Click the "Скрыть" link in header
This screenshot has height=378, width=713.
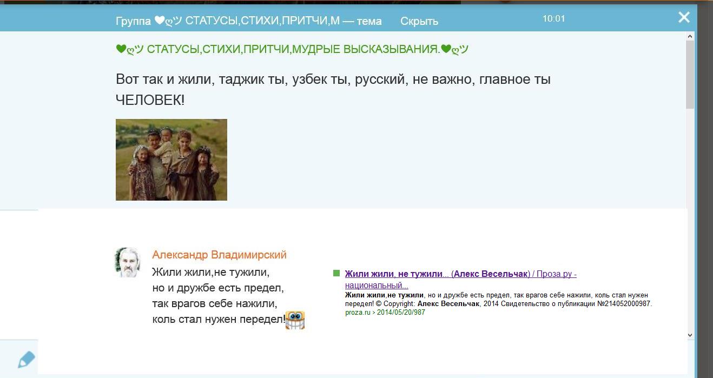419,21
